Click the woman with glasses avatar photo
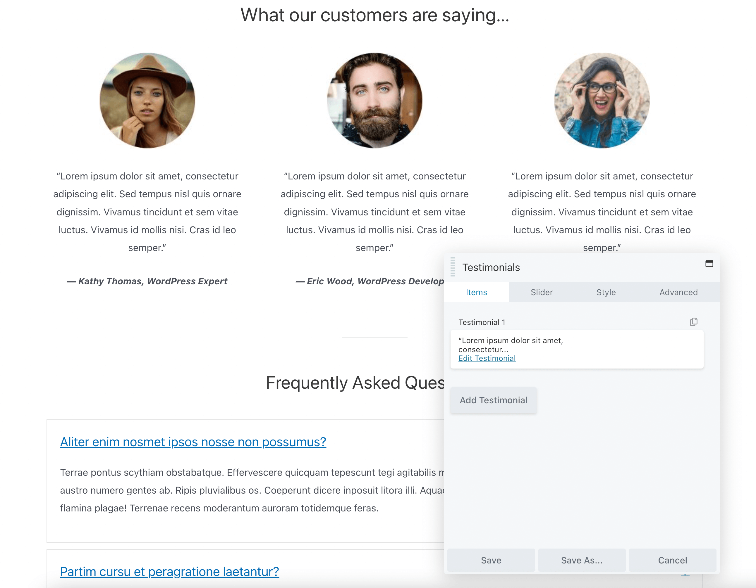 pos(602,100)
